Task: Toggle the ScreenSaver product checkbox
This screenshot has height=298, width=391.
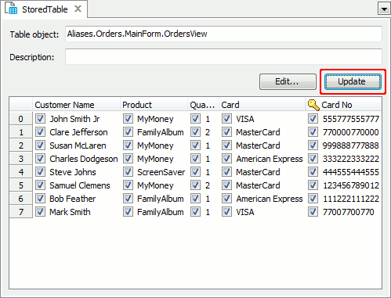Action: coord(128,172)
